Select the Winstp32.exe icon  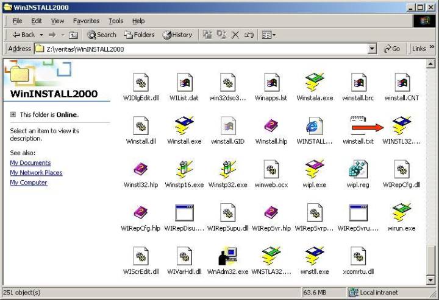pos(228,169)
